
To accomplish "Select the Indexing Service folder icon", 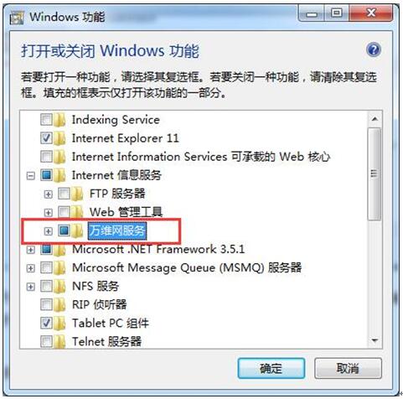I will click(x=59, y=120).
